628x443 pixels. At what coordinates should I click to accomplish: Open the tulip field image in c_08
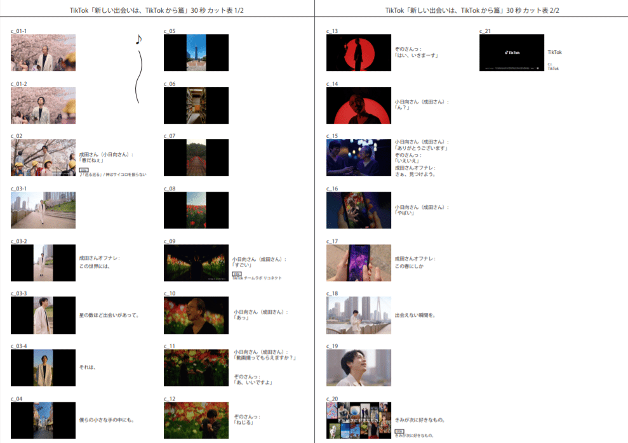(x=196, y=209)
